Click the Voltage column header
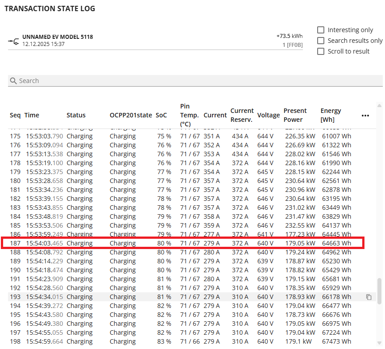385x349 pixels. (268, 115)
